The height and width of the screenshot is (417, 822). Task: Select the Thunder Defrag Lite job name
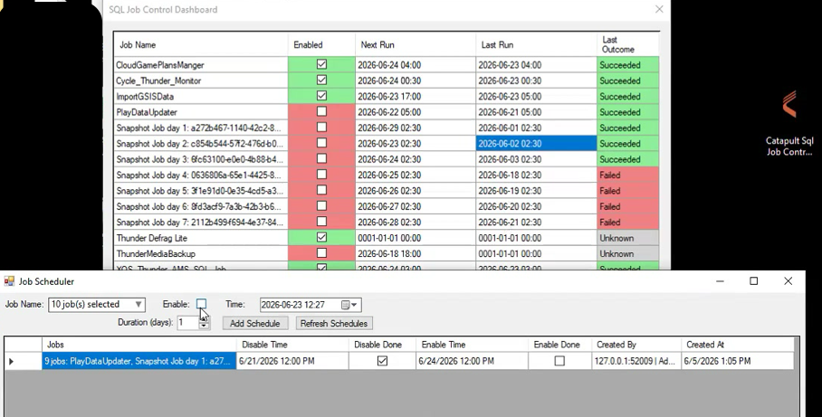(x=201, y=238)
